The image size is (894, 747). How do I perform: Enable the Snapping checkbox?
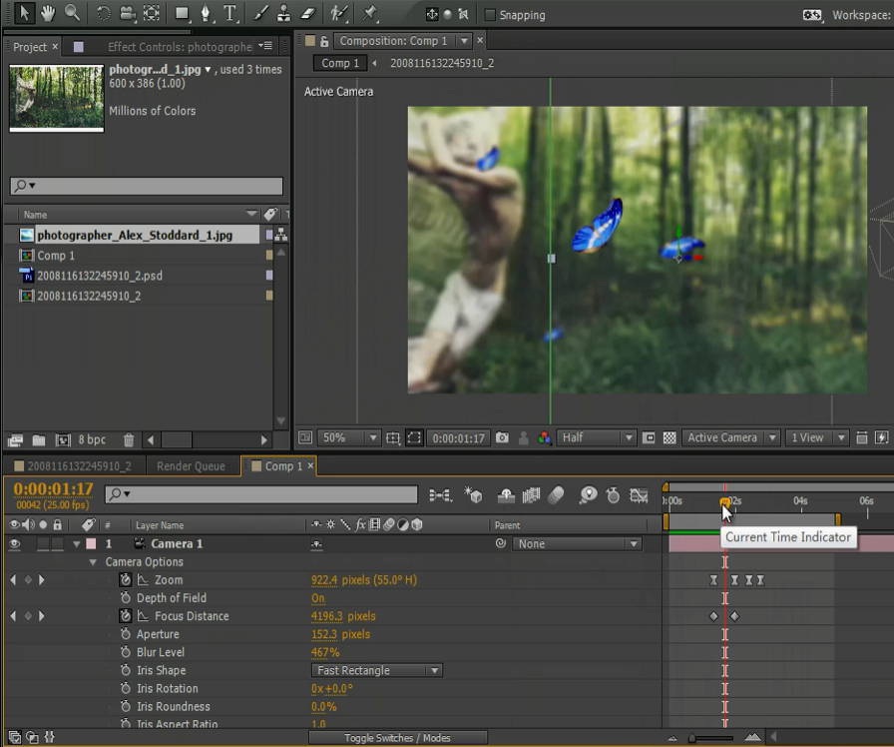(490, 15)
